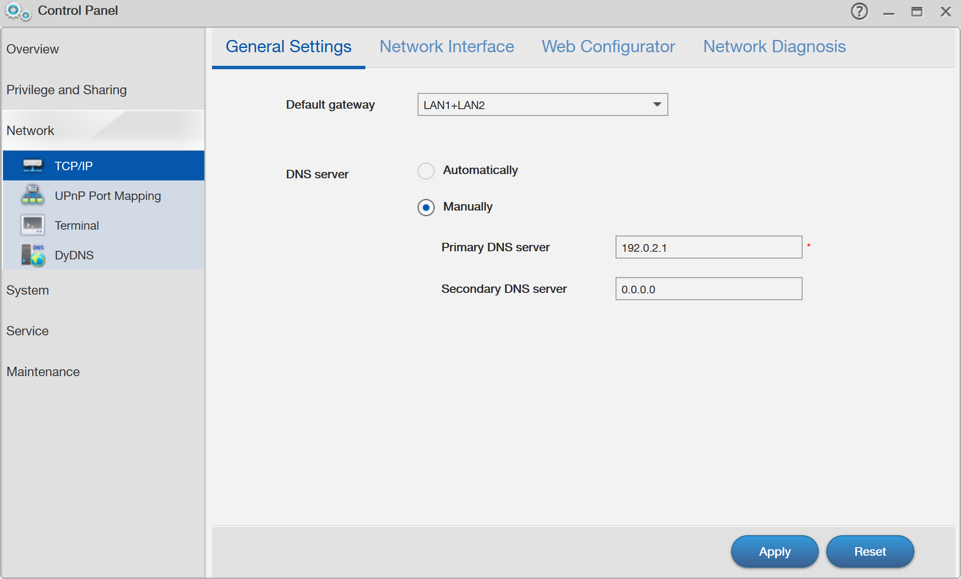Switch to Network Interface tab
The width and height of the screenshot is (961, 579).
[x=447, y=47]
